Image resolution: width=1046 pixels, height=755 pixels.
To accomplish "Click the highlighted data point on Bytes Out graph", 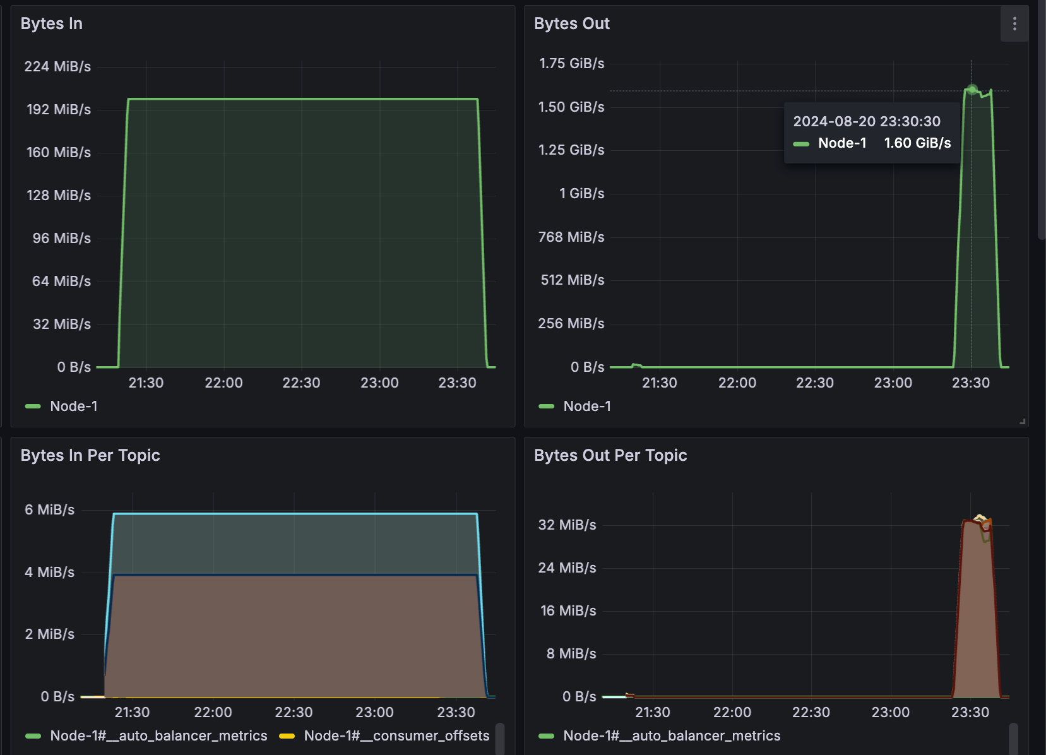I will [972, 90].
